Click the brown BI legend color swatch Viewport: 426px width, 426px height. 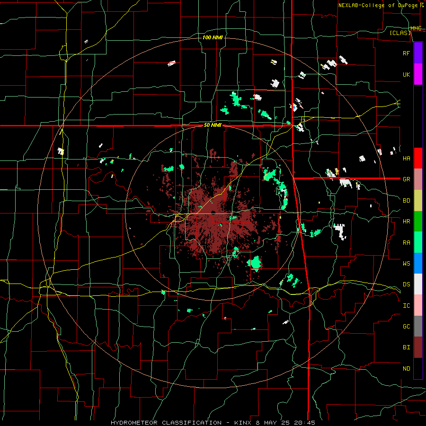[418, 347]
